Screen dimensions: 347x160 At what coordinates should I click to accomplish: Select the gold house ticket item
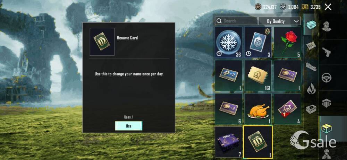(x=258, y=75)
